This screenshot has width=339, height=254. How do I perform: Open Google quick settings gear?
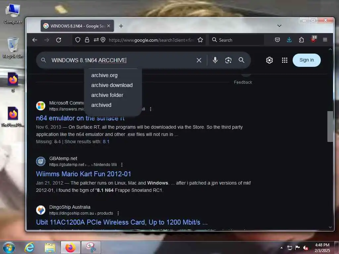coord(269,60)
